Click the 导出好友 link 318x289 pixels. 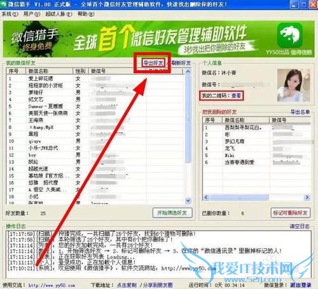click(x=153, y=63)
